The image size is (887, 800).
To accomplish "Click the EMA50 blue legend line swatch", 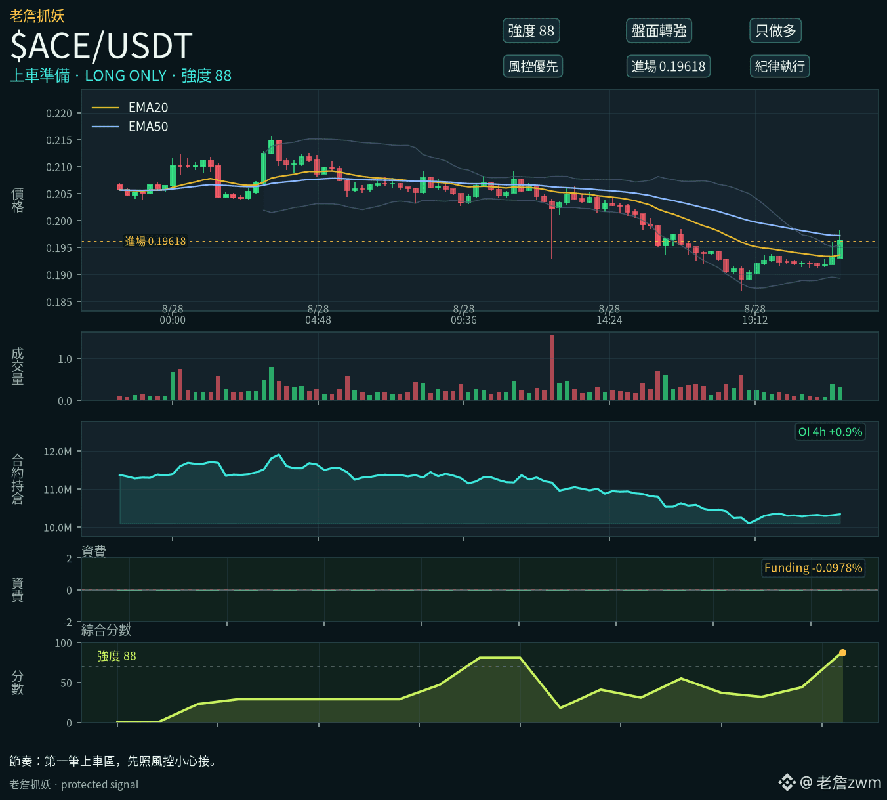I will click(x=106, y=127).
